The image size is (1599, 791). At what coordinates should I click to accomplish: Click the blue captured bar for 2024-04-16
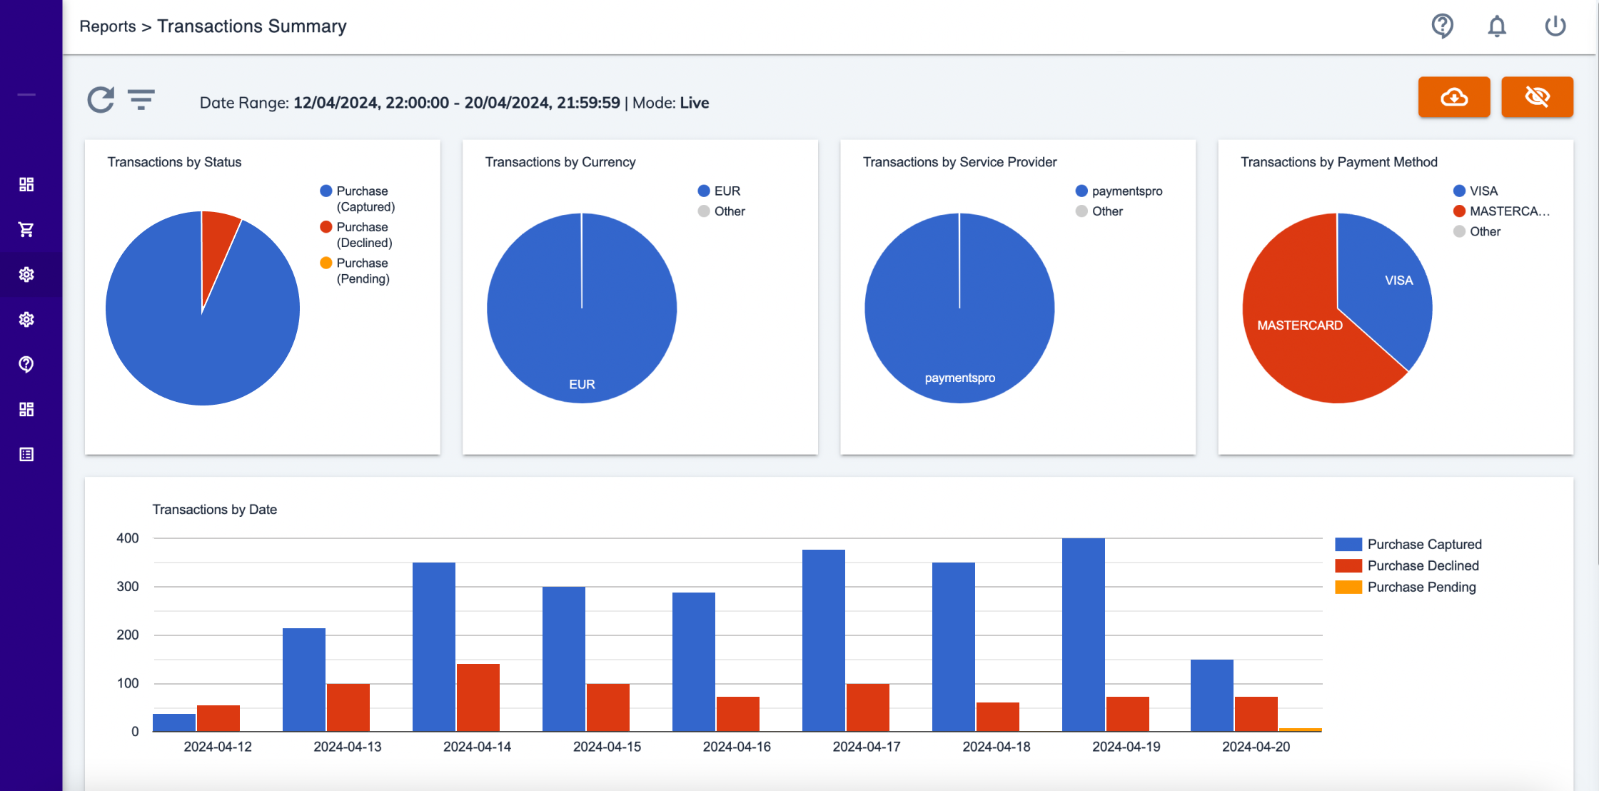(694, 662)
